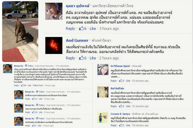The width and height of the screenshot is (193, 128).
Task: Open กุลยา อุปพงษ์ baby profile picture
Action: (54, 11)
